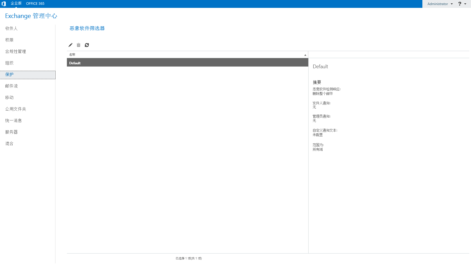Click the 管理员通知 label

click(x=321, y=117)
